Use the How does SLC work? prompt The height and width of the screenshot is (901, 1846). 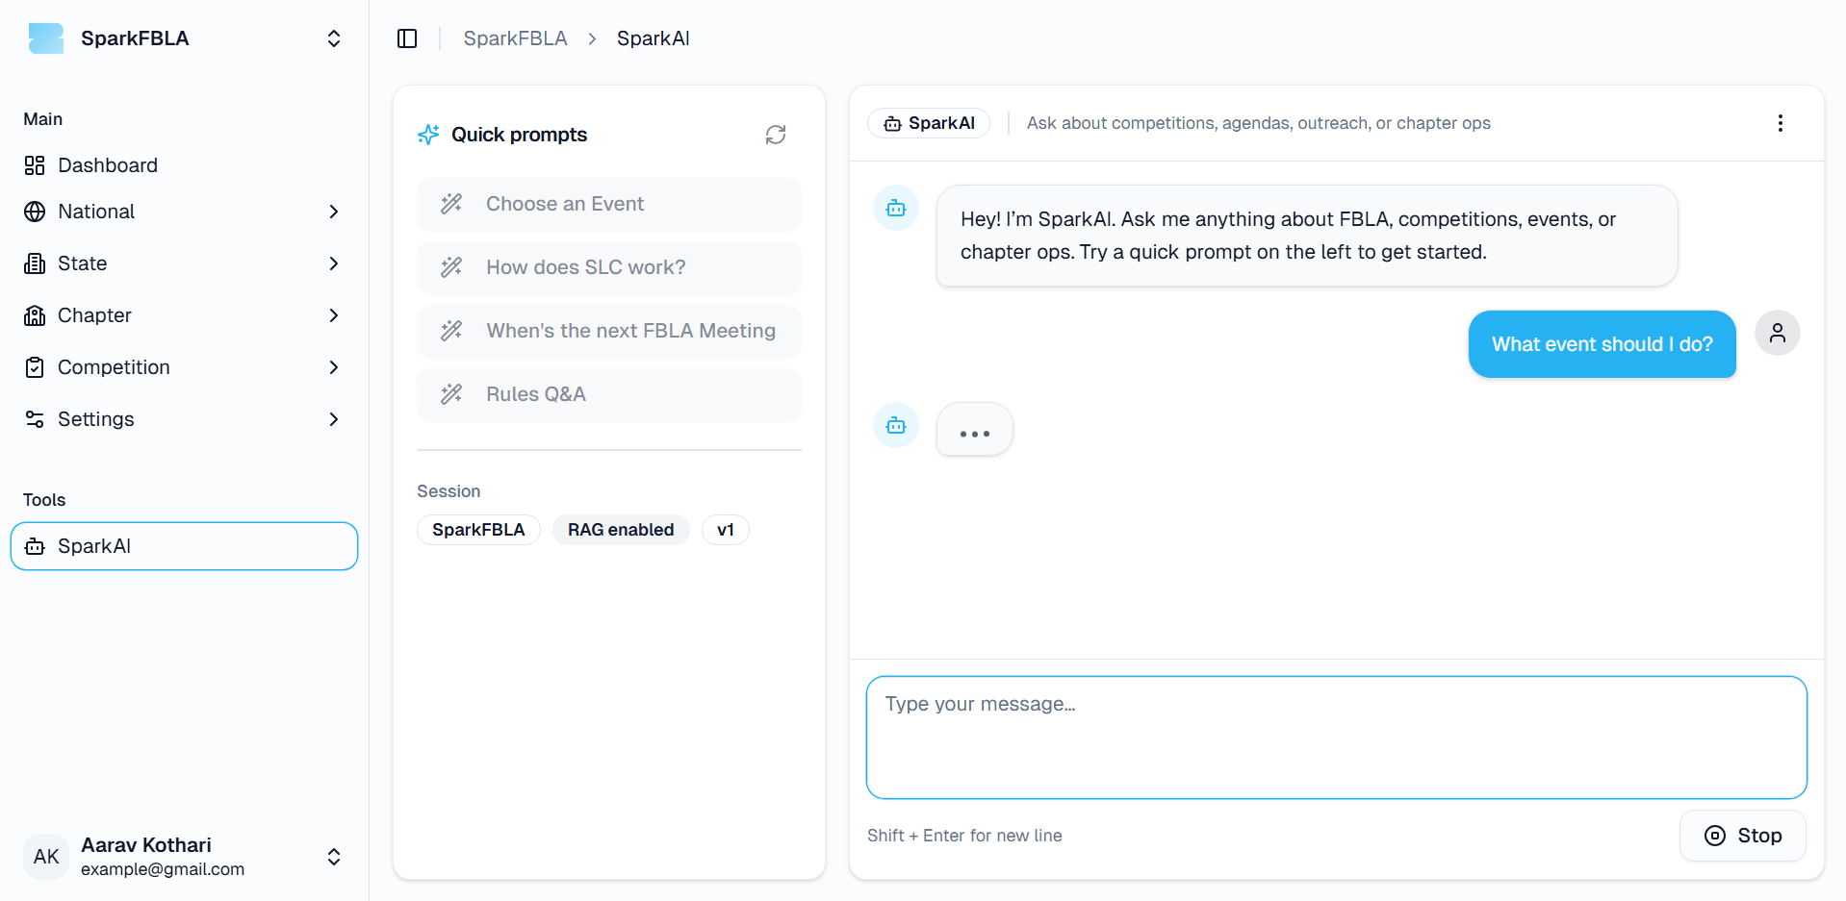tap(609, 267)
